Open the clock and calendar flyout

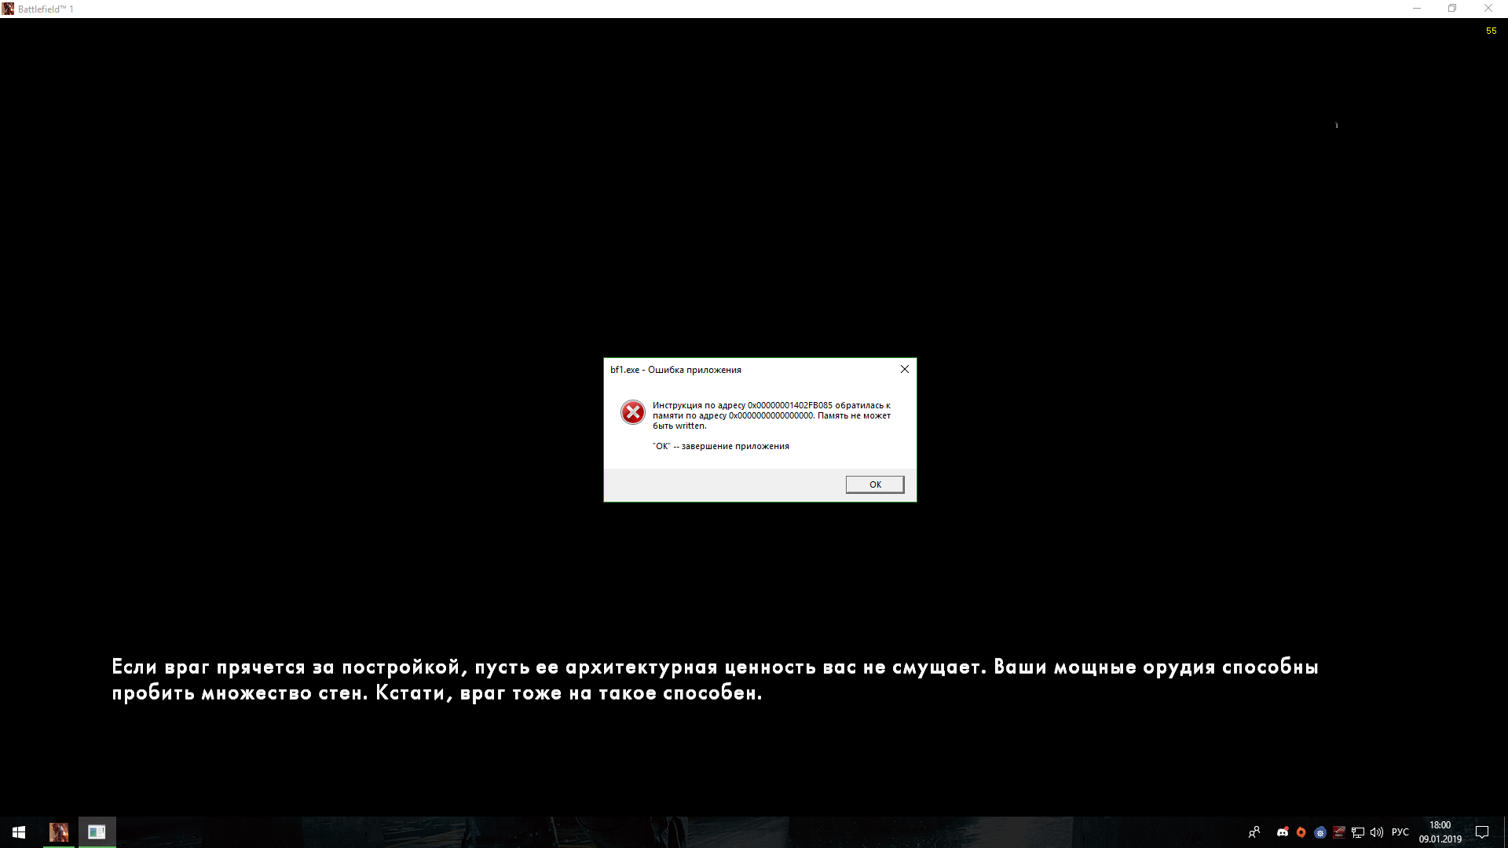coord(1440,832)
